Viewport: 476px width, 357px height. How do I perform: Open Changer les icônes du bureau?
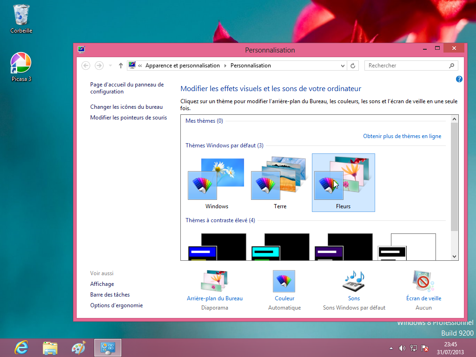click(x=126, y=107)
